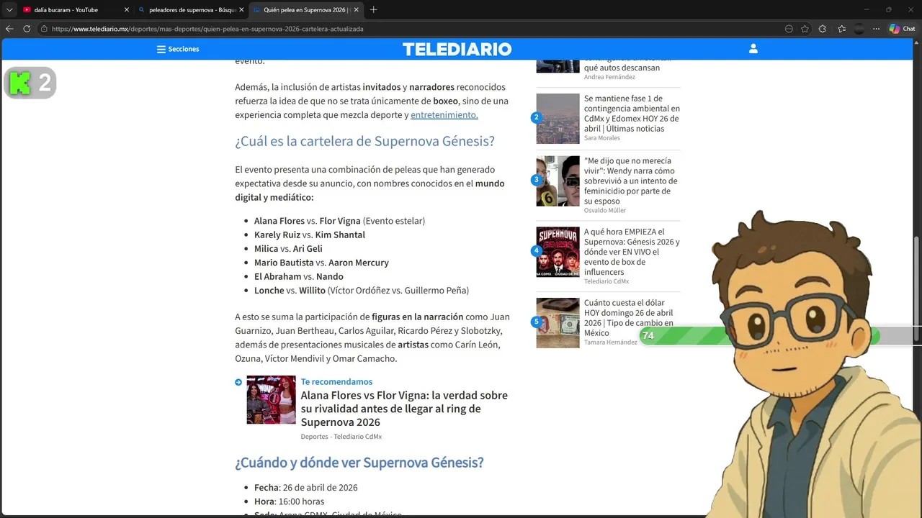Screen dimensions: 922x518
Task: Click the green progress bar showing 74
Action: click(759, 336)
